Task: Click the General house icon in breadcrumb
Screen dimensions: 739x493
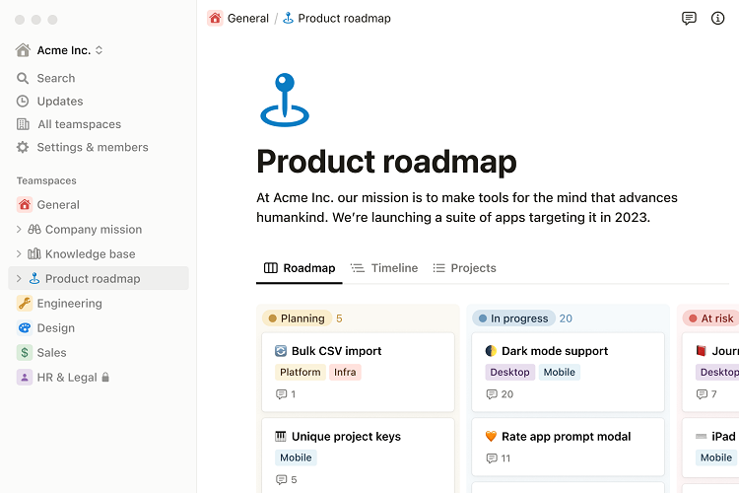Action: [x=215, y=19]
